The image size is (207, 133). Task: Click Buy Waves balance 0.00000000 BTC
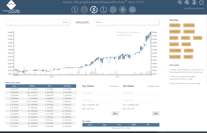(x=114, y=86)
